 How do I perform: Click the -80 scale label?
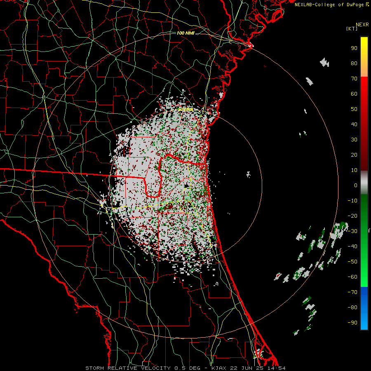pyautogui.click(x=352, y=308)
